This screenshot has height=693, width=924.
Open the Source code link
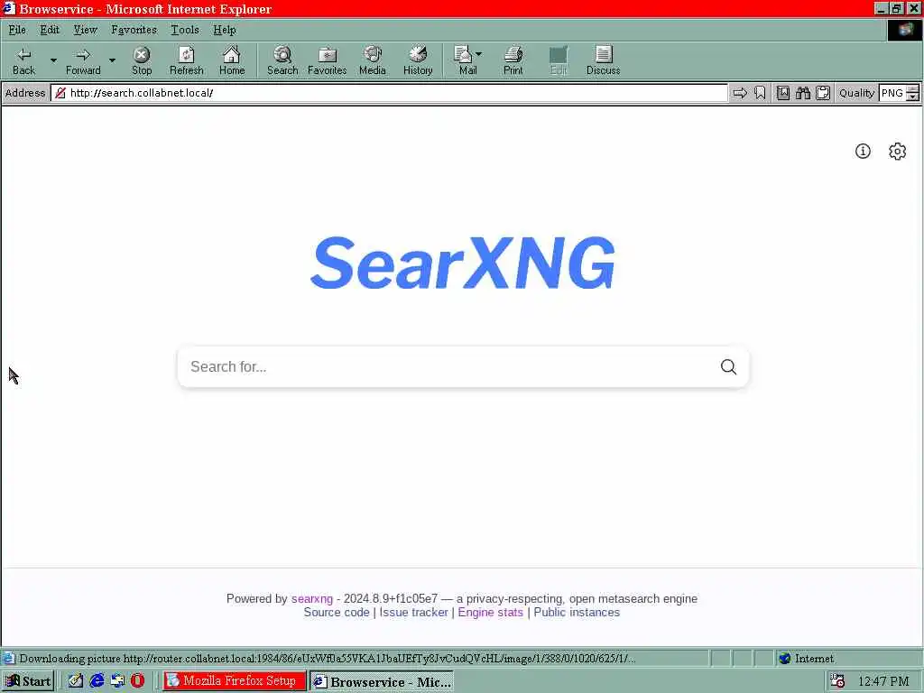(x=337, y=613)
